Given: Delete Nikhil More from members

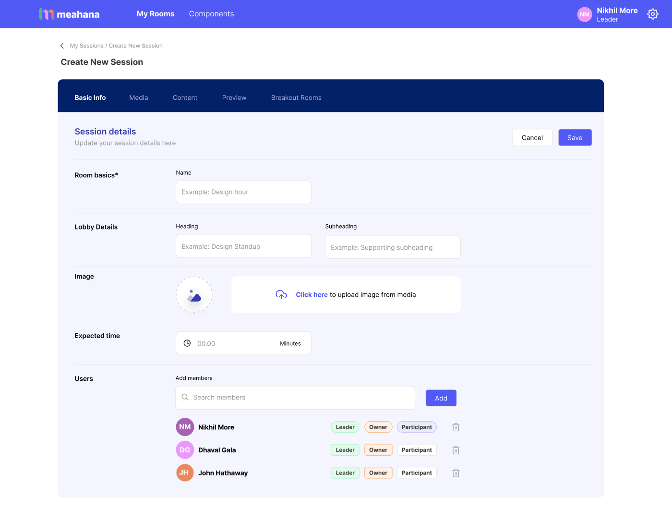Looking at the screenshot, I should 456,427.
